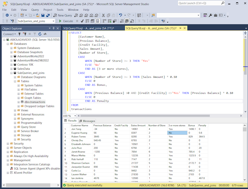
Task: Toggle Object Explorer auto-hide pin
Action: point(53,28)
